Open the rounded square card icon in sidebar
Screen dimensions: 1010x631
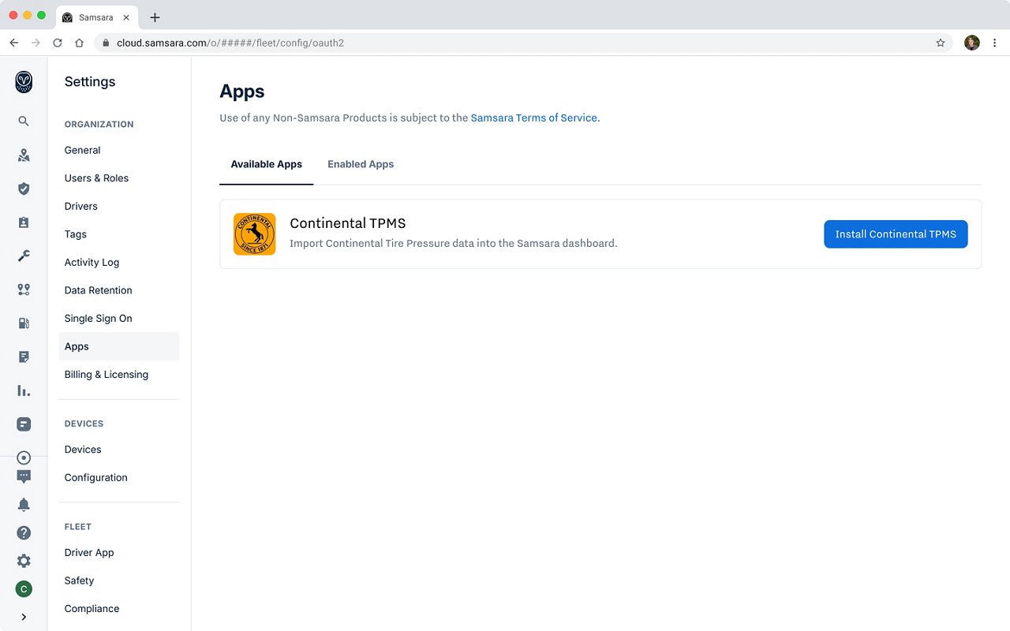[24, 424]
